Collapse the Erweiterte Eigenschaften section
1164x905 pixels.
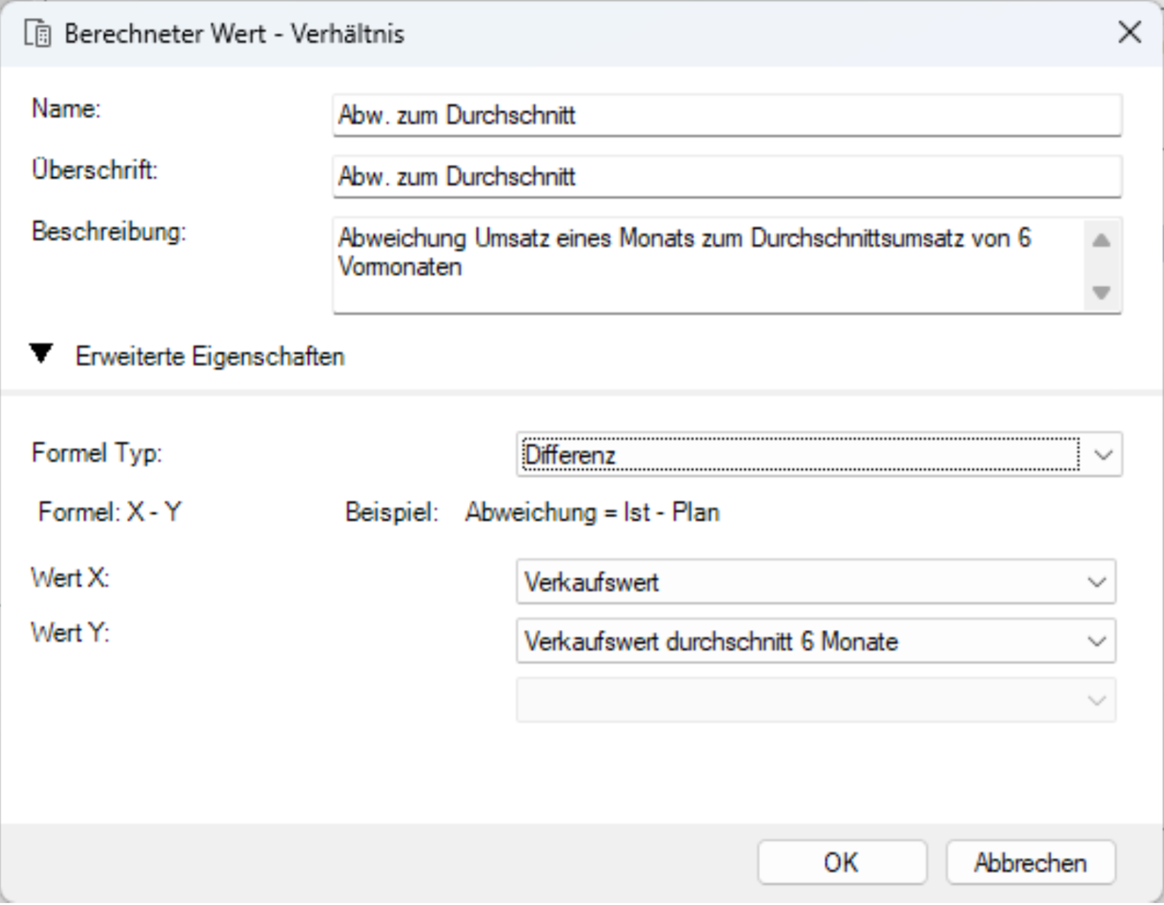[41, 354]
